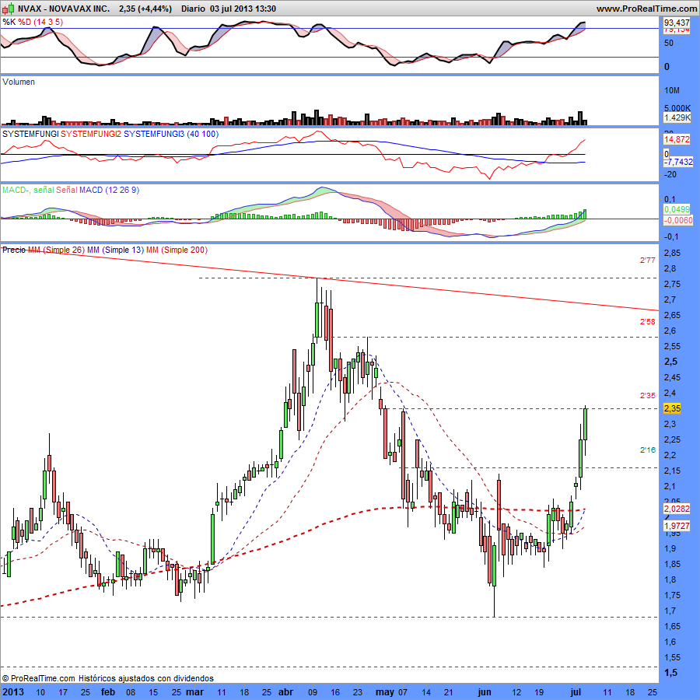
Task: Click the Volumen panel label
Action: point(19,82)
